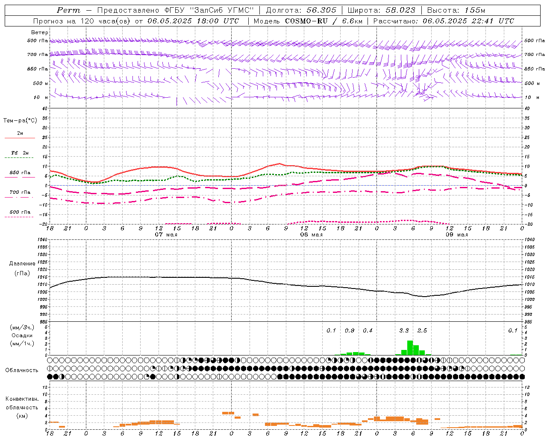Screen dimensions: 547x437
Task: Click the tallest green precipitation bar
Action: coord(410,348)
